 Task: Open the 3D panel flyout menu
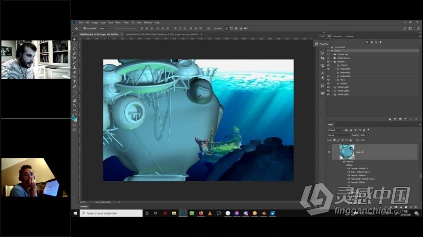(420, 36)
